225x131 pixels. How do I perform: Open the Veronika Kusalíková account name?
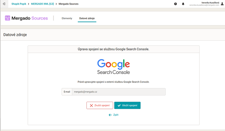click(210, 3)
